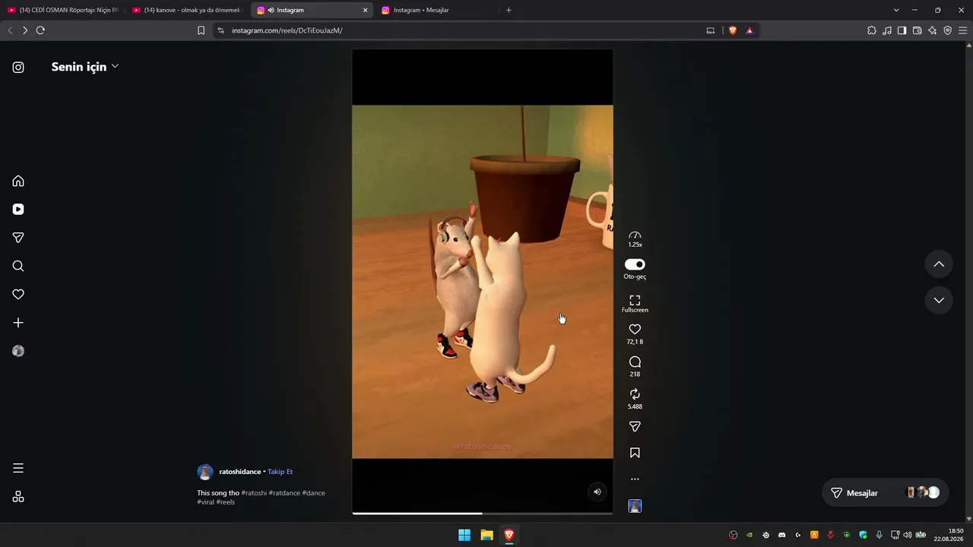Bookmark this page in the address bar
Image resolution: width=973 pixels, height=547 pixels.
[x=201, y=30]
